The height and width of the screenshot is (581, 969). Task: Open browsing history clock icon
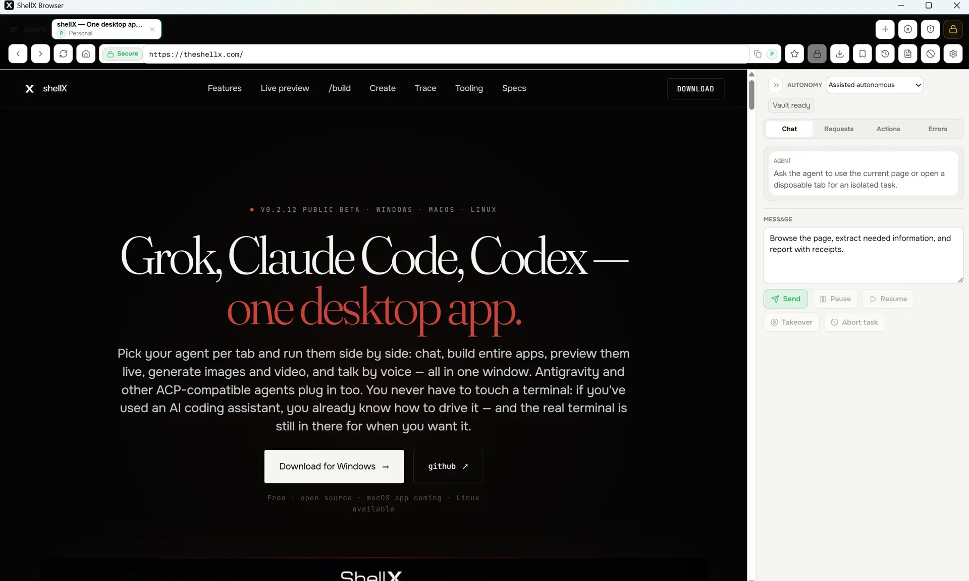coord(885,54)
